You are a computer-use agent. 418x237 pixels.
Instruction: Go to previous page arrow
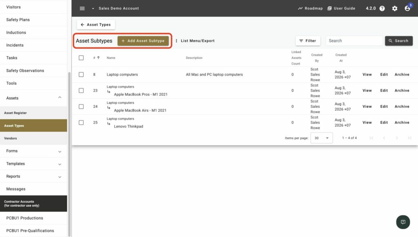[384, 138]
